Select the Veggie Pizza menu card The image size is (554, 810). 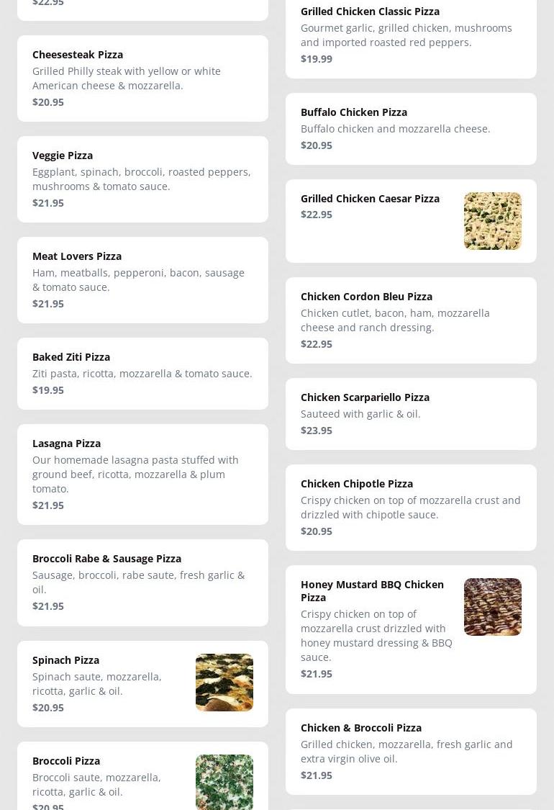click(x=142, y=179)
